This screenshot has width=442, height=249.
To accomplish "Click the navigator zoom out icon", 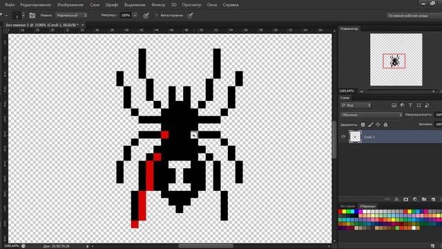I will (361, 91).
